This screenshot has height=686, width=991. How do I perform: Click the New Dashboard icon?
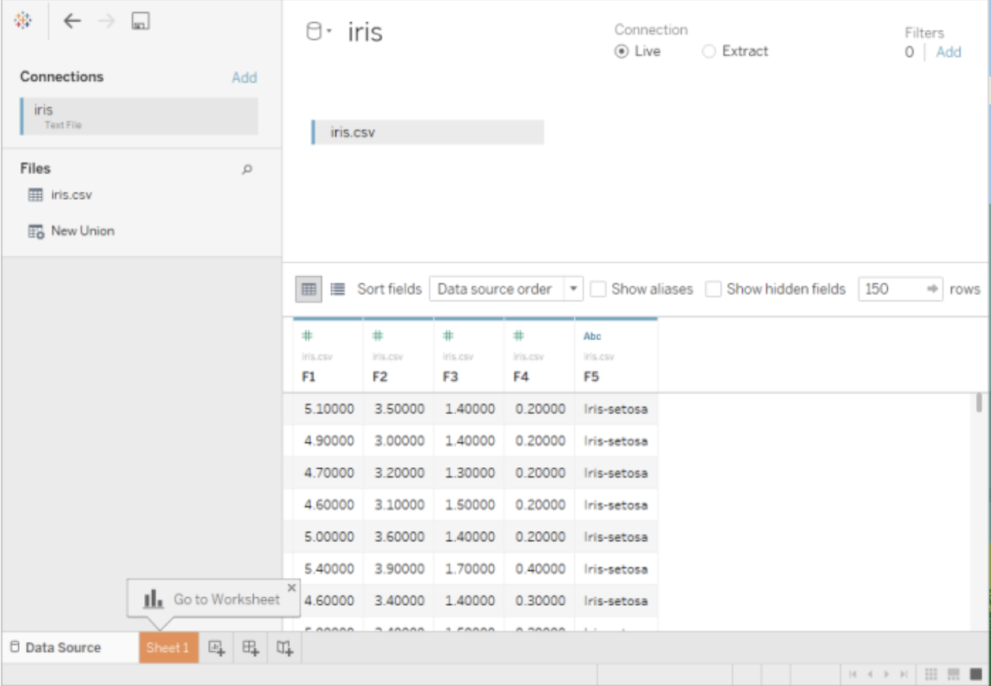point(251,648)
